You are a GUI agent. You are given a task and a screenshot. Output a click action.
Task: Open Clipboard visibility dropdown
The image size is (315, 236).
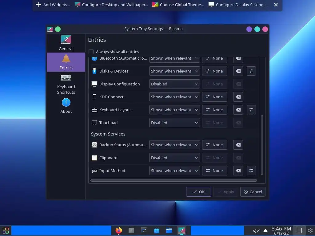click(174, 158)
